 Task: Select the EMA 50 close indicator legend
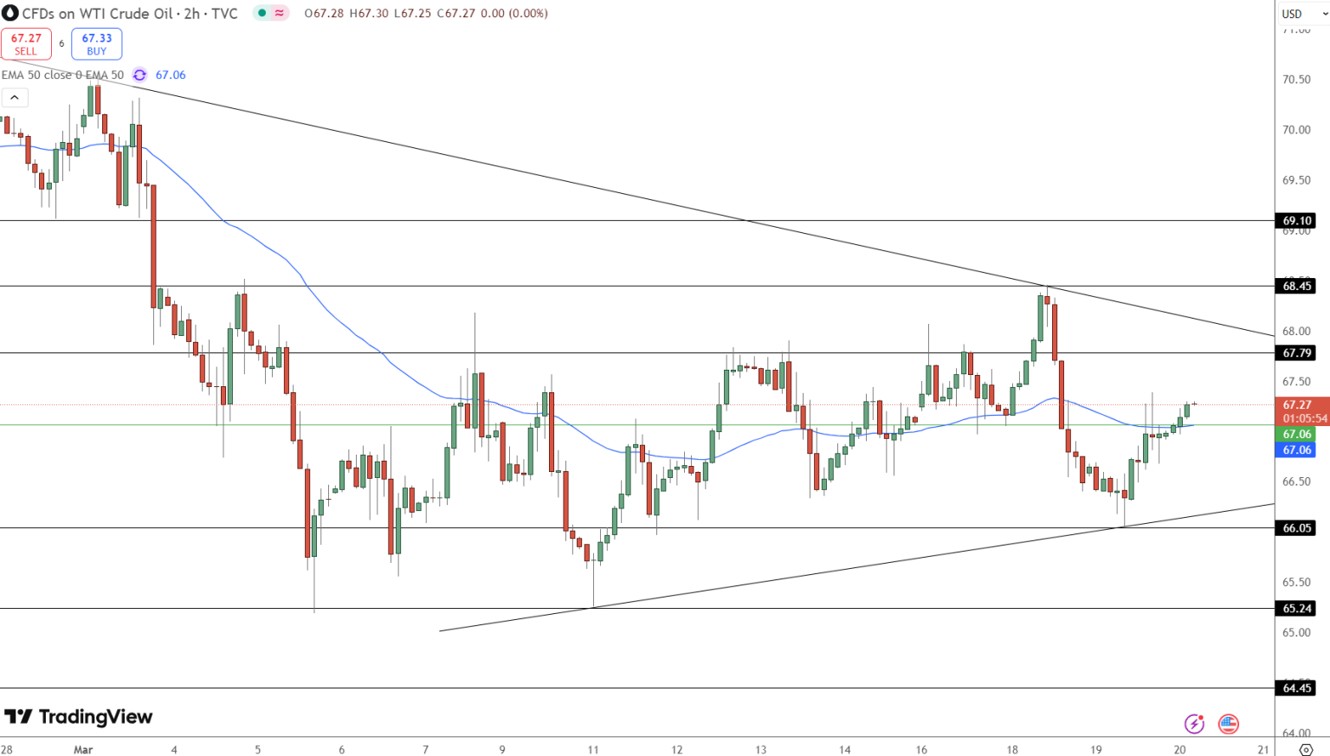pos(62,75)
